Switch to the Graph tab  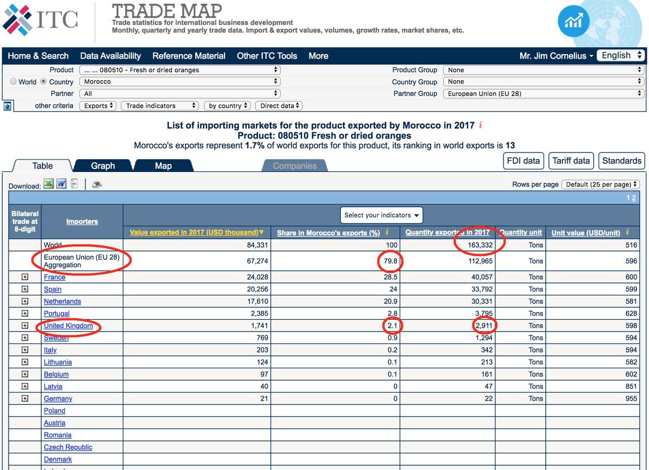tap(103, 166)
